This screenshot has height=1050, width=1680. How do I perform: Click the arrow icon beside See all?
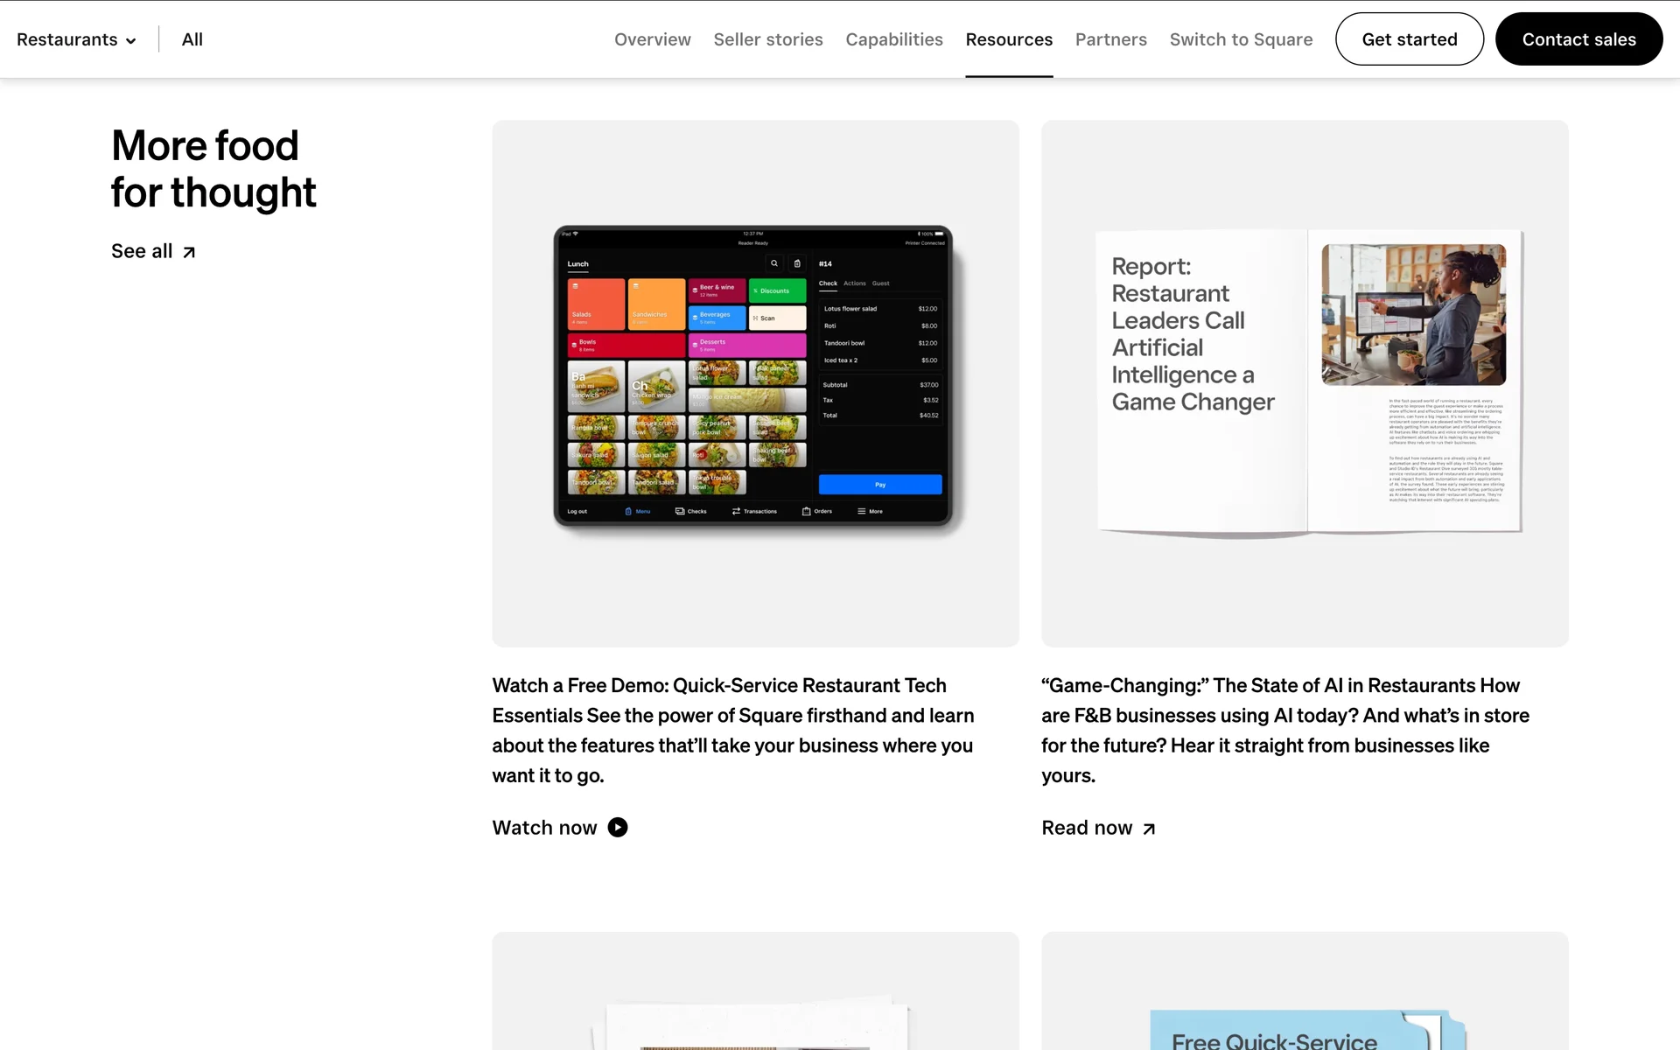[x=189, y=252]
